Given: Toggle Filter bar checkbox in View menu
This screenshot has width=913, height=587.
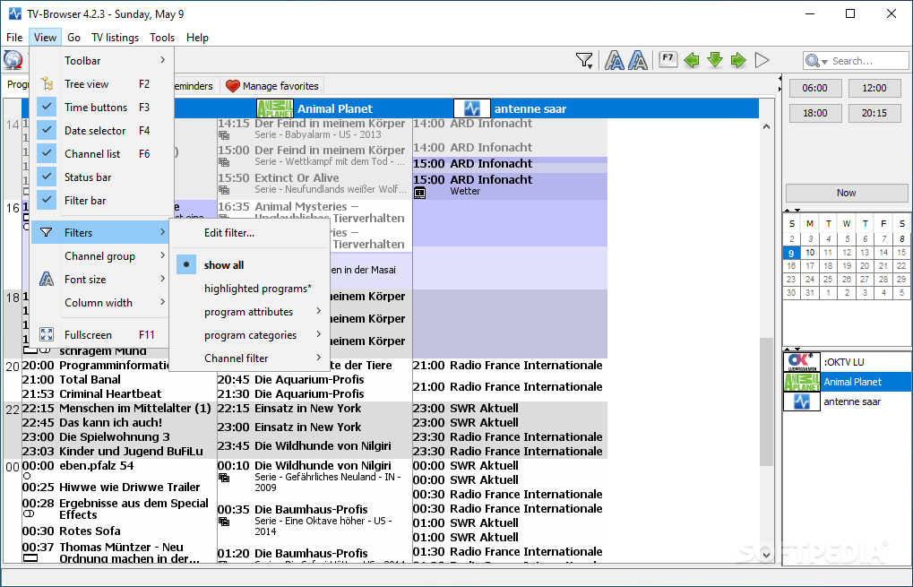Looking at the screenshot, I should 47,201.
